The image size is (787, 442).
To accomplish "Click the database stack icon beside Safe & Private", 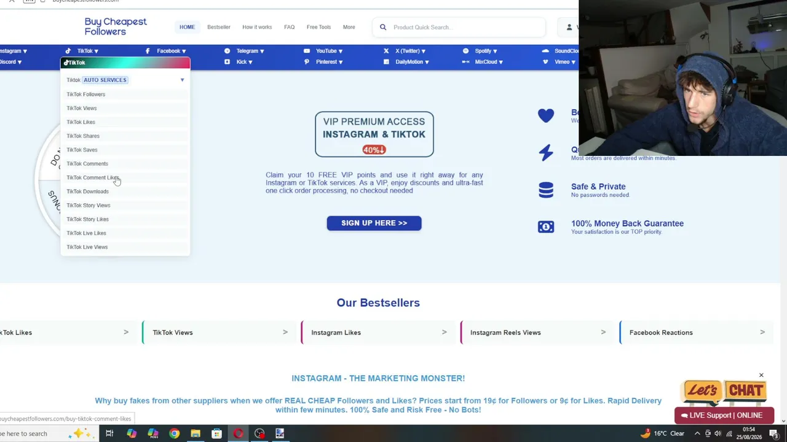I will [x=546, y=190].
